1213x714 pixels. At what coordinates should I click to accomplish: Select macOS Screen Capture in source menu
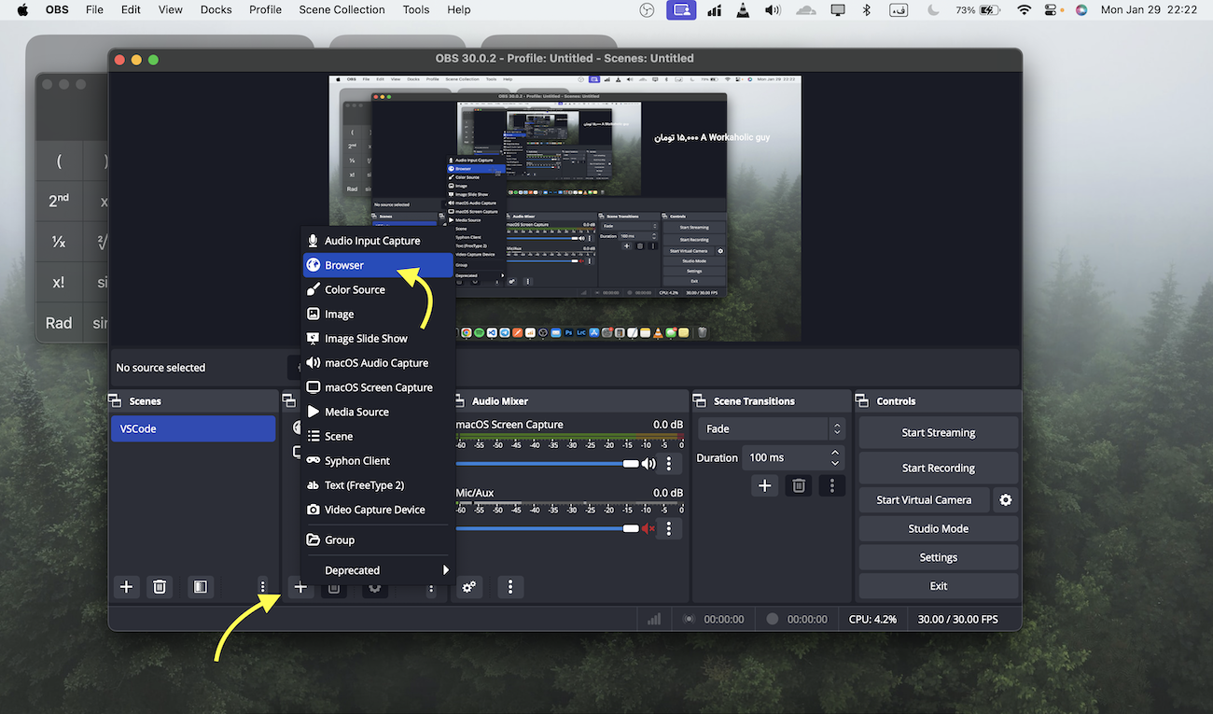(378, 387)
